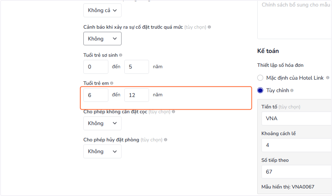Click info icon for Cho phép không cần đặt cọc
The height and width of the screenshot is (196, 332).
pyautogui.click(x=173, y=112)
